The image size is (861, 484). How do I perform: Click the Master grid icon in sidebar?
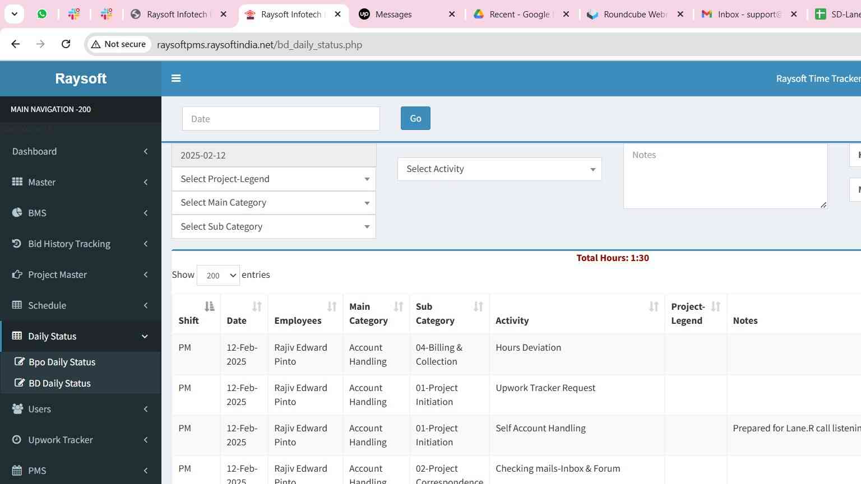(x=17, y=182)
